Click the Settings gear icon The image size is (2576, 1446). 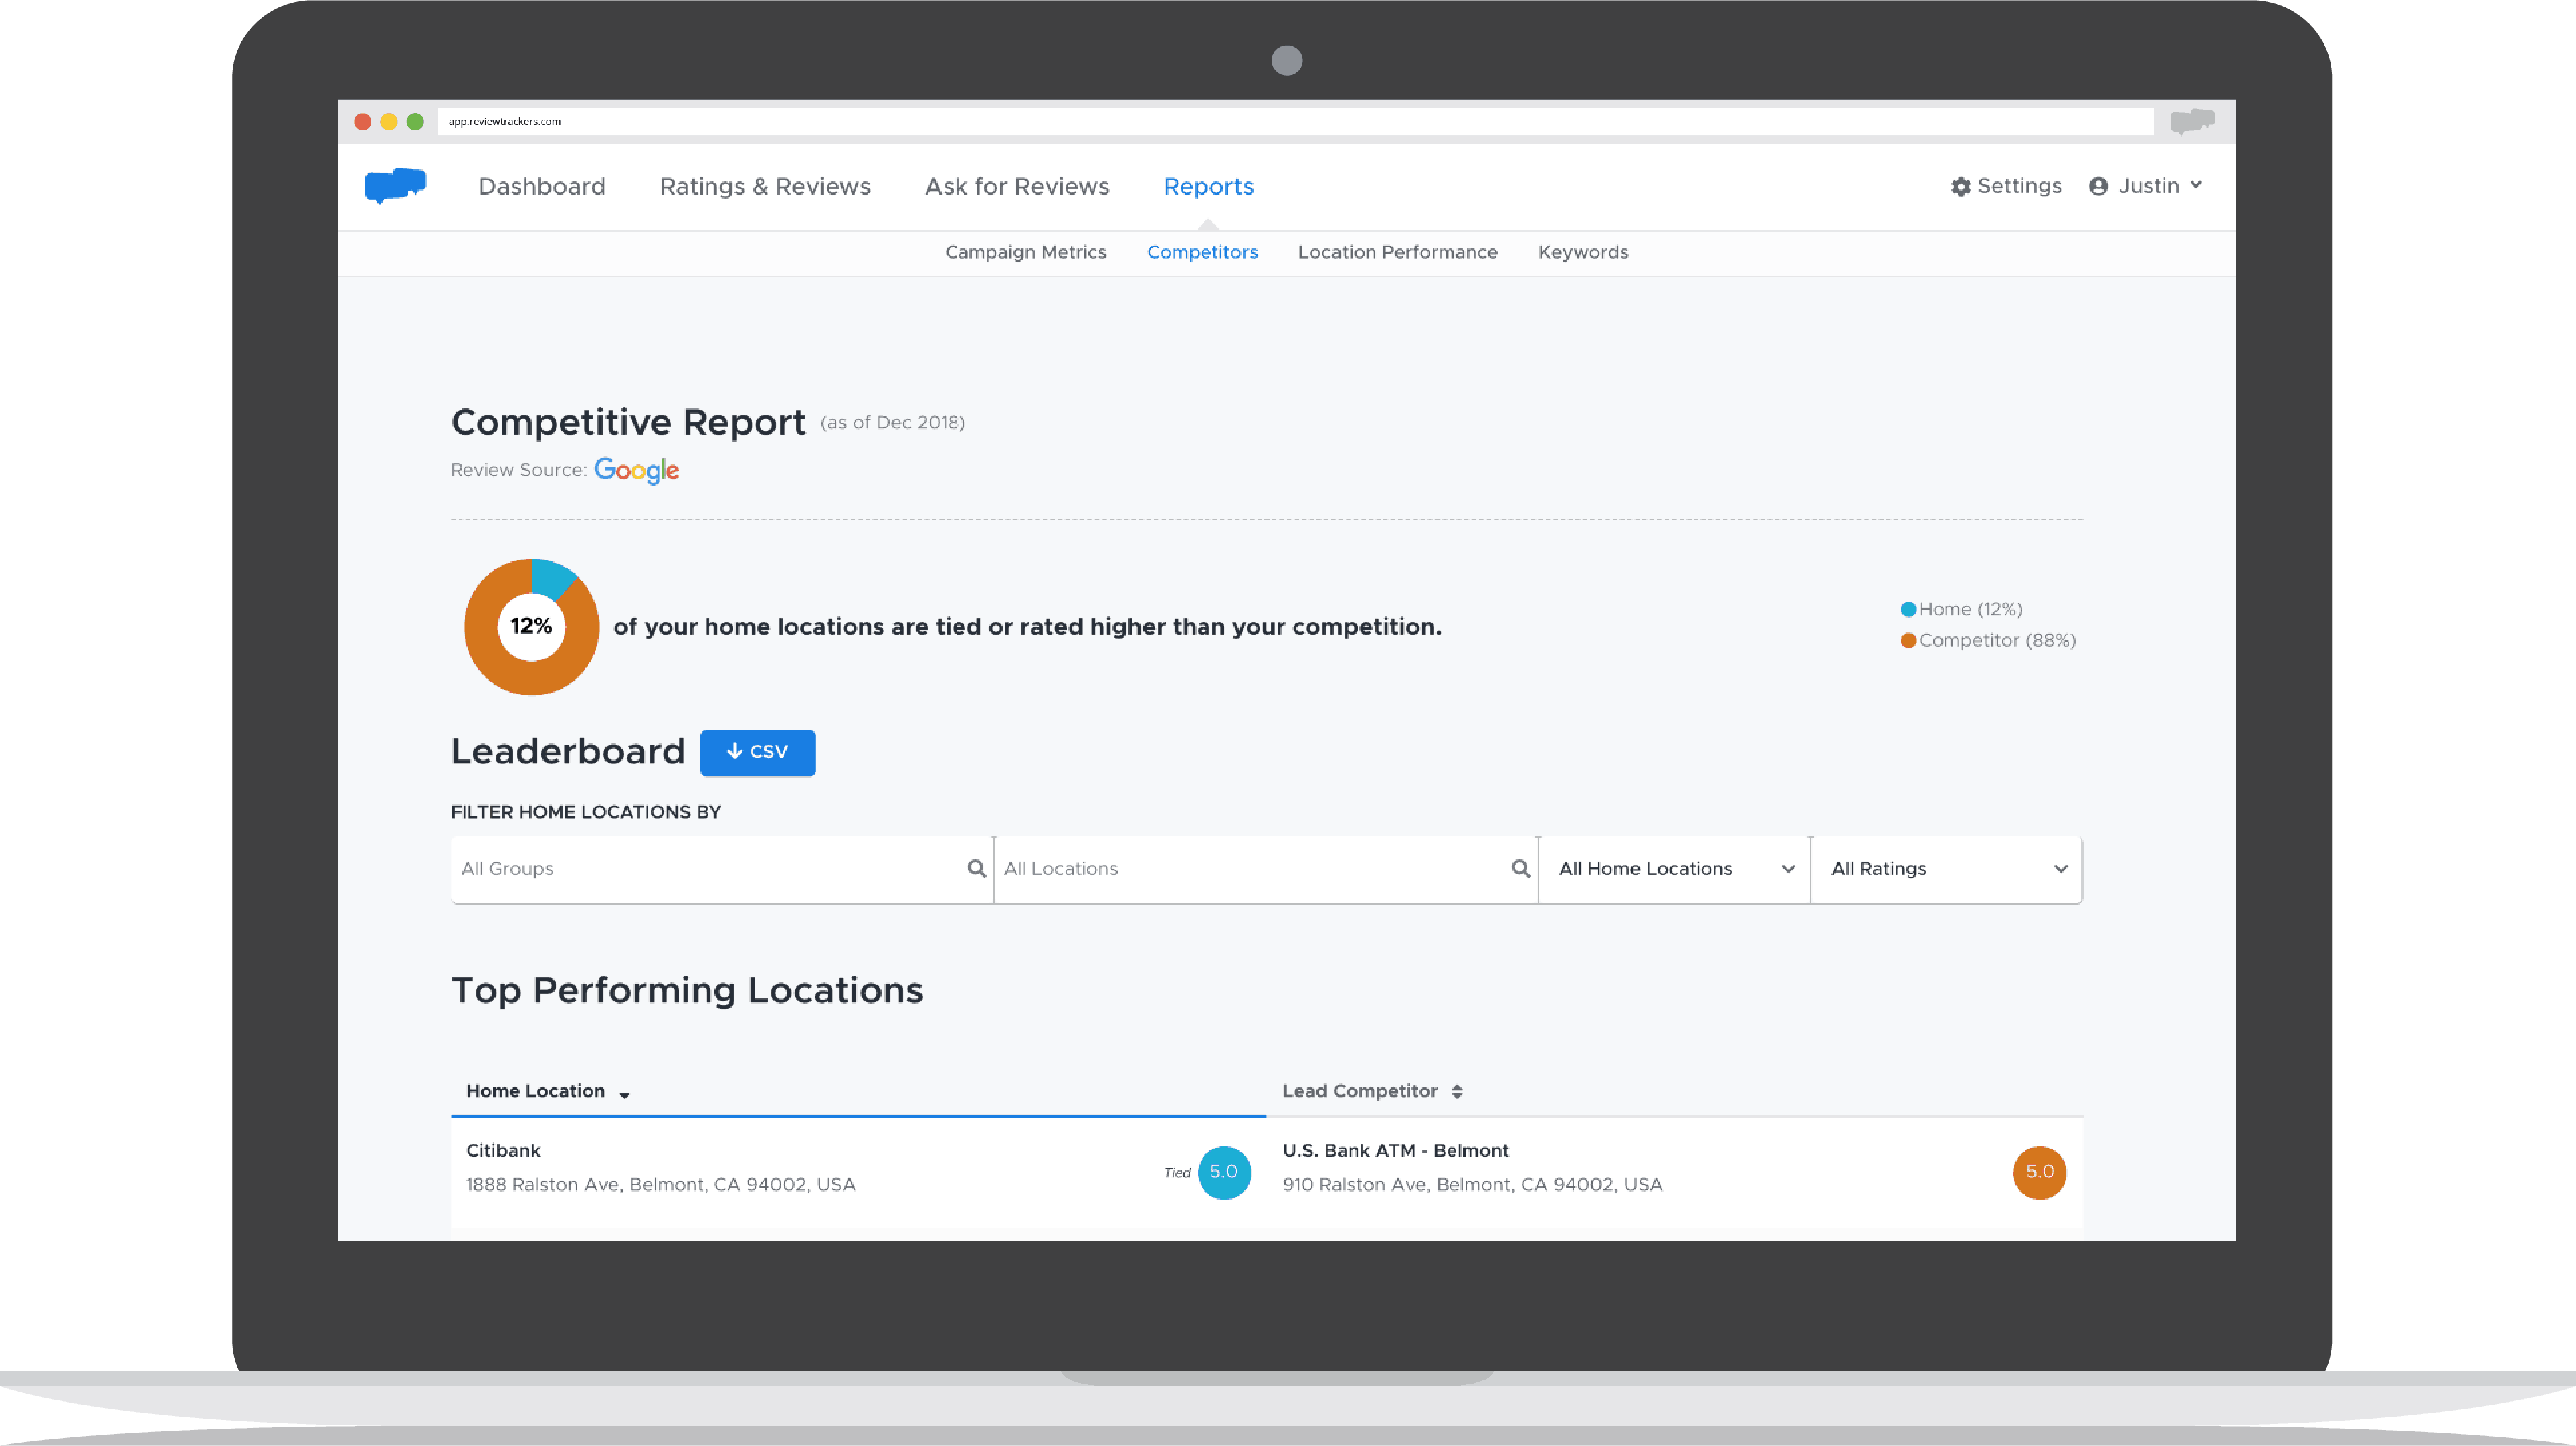pyautogui.click(x=1960, y=187)
